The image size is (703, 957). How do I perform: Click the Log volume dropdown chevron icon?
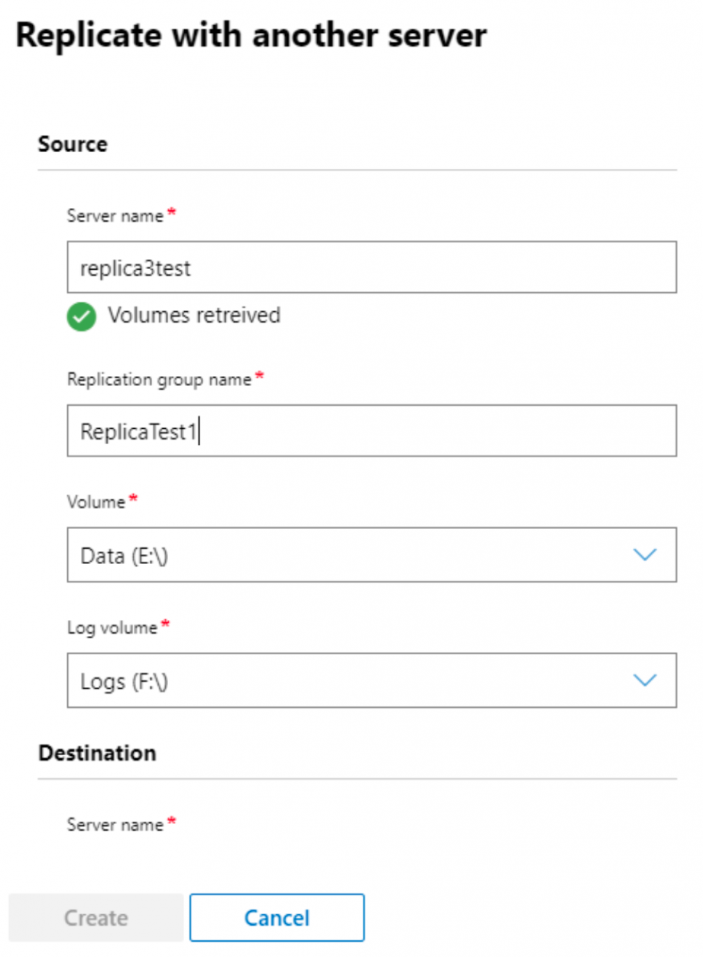coord(646,680)
